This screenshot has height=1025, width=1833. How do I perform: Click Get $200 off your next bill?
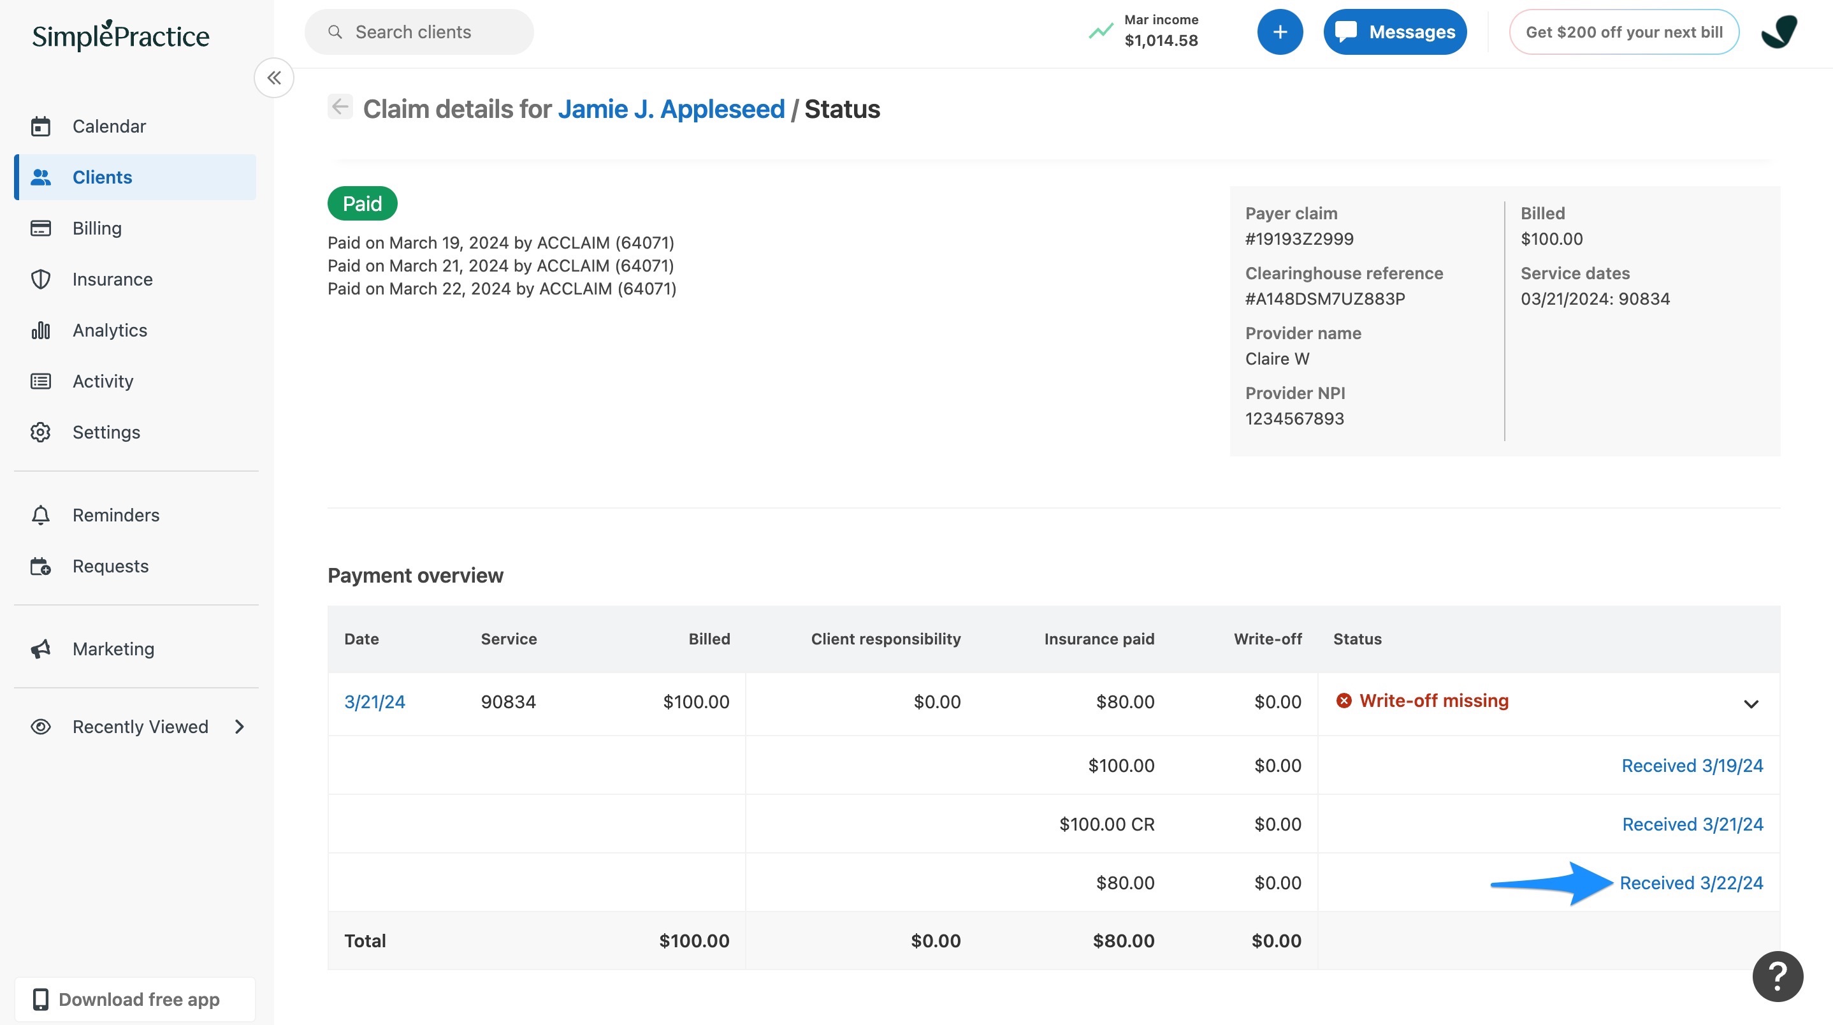click(1624, 32)
